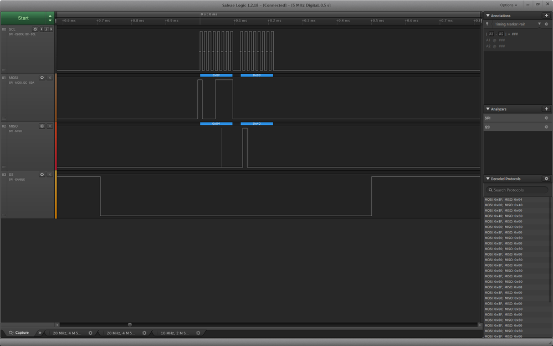Open Decoded Protocols settings gear
This screenshot has width=553, height=346.
pos(546,179)
